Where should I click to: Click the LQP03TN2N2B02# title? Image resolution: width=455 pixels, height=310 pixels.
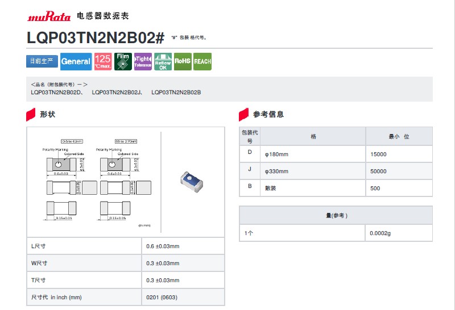click(96, 37)
